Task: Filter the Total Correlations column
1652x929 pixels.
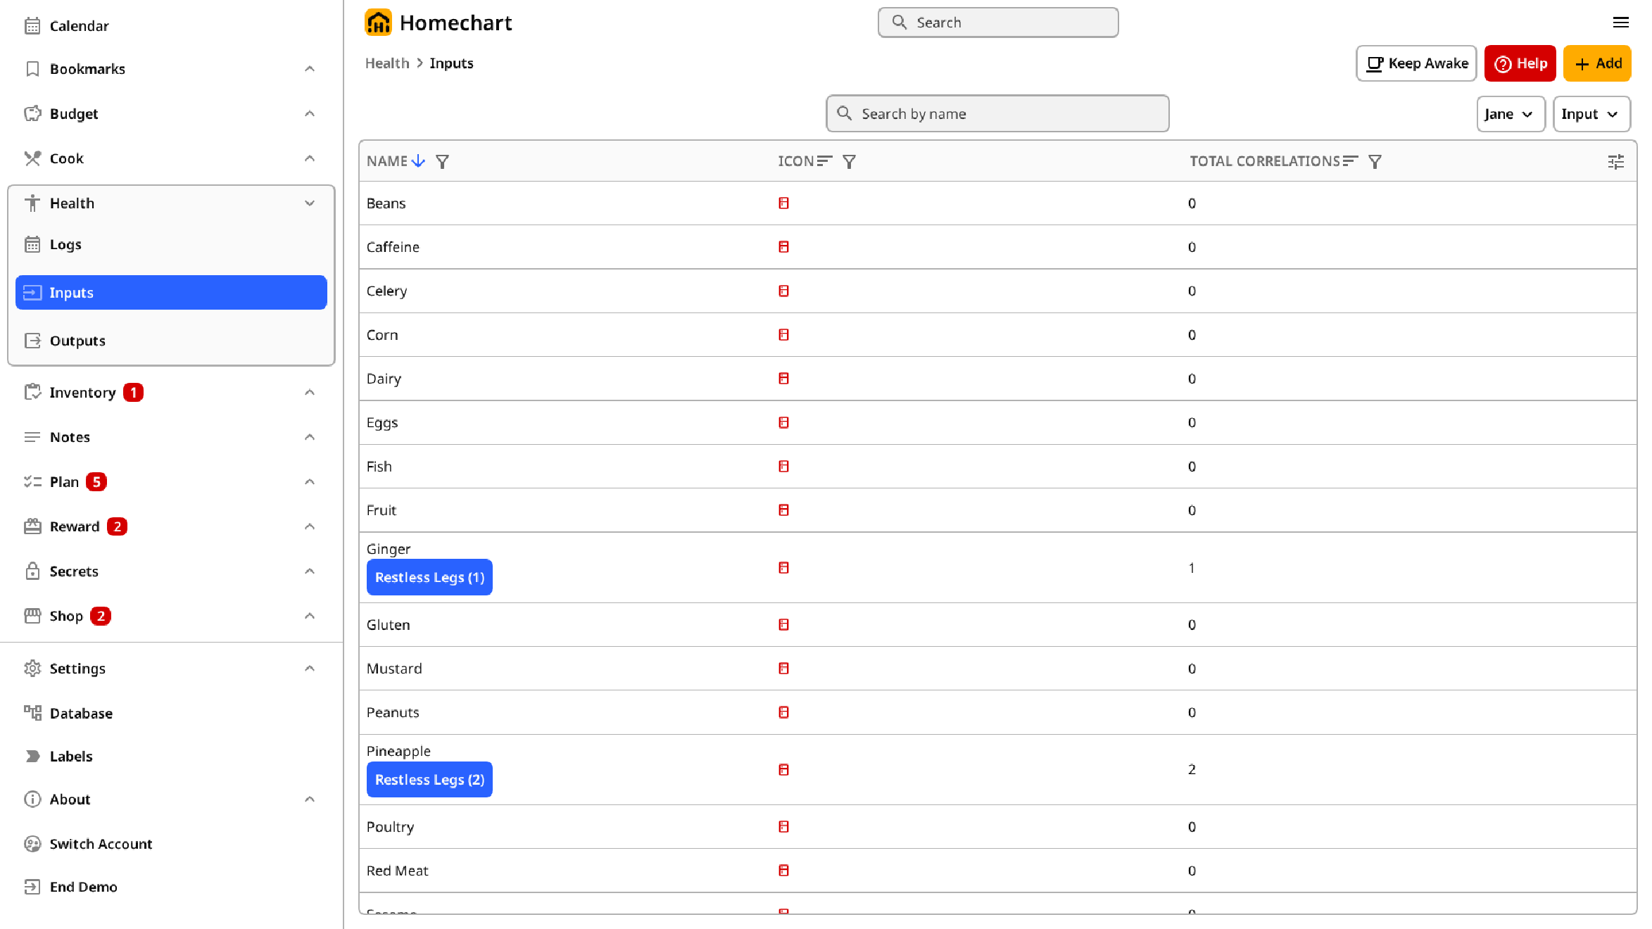Action: [1374, 162]
